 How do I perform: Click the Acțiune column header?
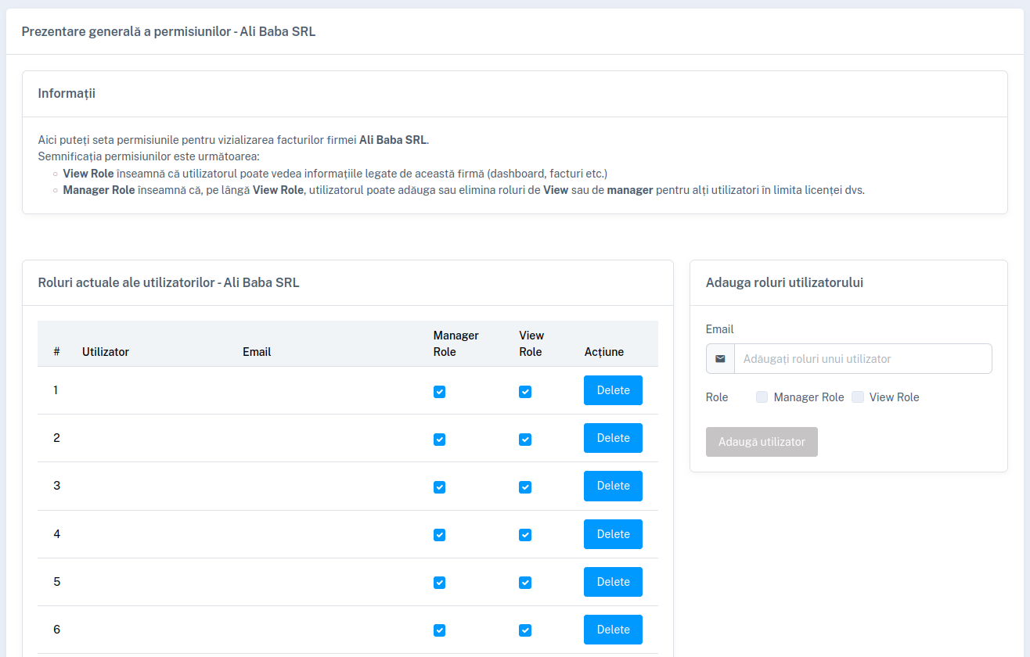coord(604,352)
